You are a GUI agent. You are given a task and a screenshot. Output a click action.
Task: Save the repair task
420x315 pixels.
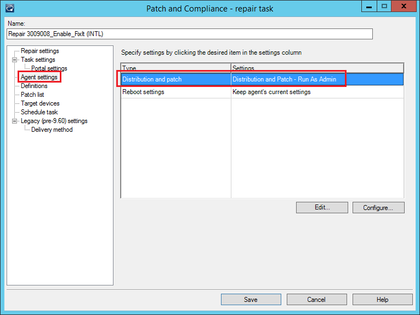coord(251,300)
